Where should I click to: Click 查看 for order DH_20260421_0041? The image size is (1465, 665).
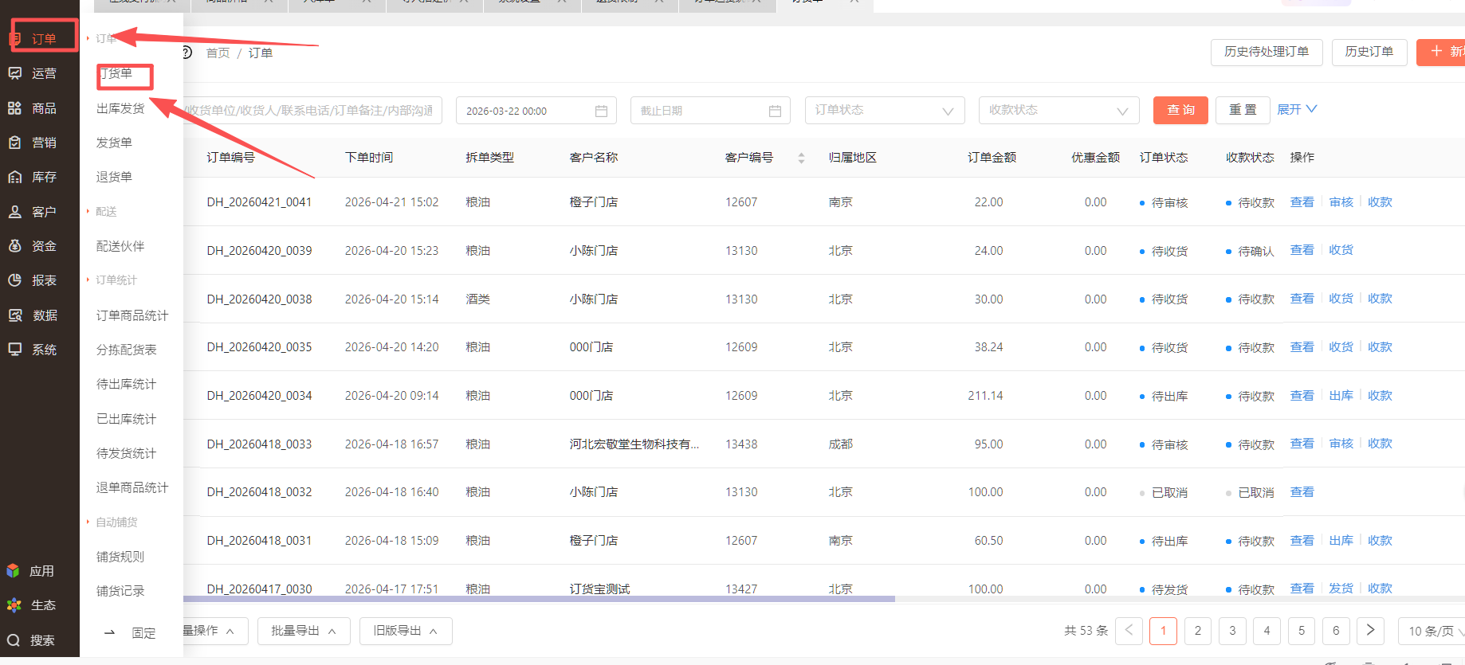point(1302,202)
